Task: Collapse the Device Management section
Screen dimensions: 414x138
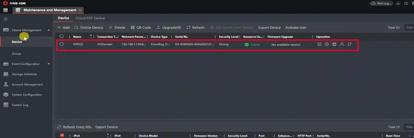Action: 49,30
